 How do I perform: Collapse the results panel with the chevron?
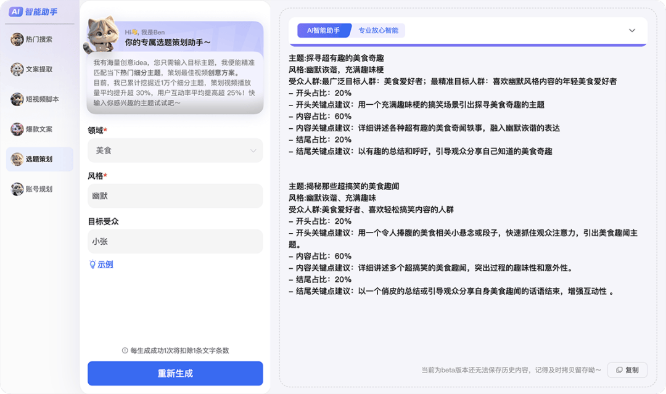(631, 31)
